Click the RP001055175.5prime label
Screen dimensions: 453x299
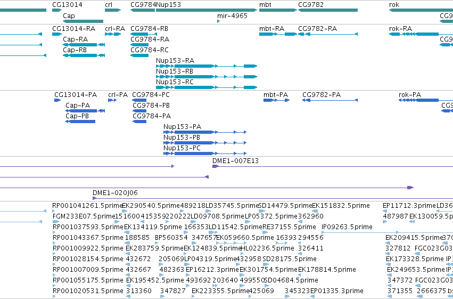point(88,280)
